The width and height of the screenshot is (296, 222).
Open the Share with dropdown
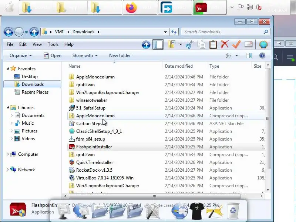85,55
